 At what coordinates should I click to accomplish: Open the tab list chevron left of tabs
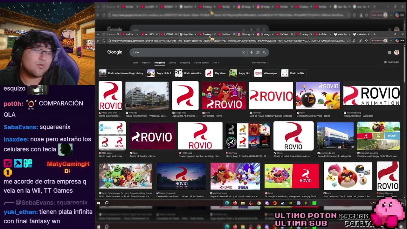pos(98,34)
